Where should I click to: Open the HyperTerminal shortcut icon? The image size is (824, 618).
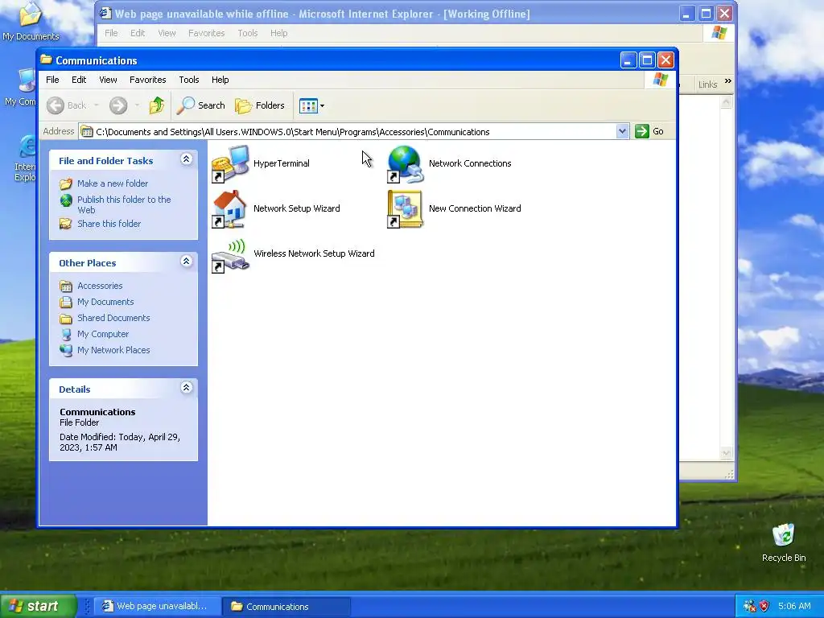pos(230,164)
